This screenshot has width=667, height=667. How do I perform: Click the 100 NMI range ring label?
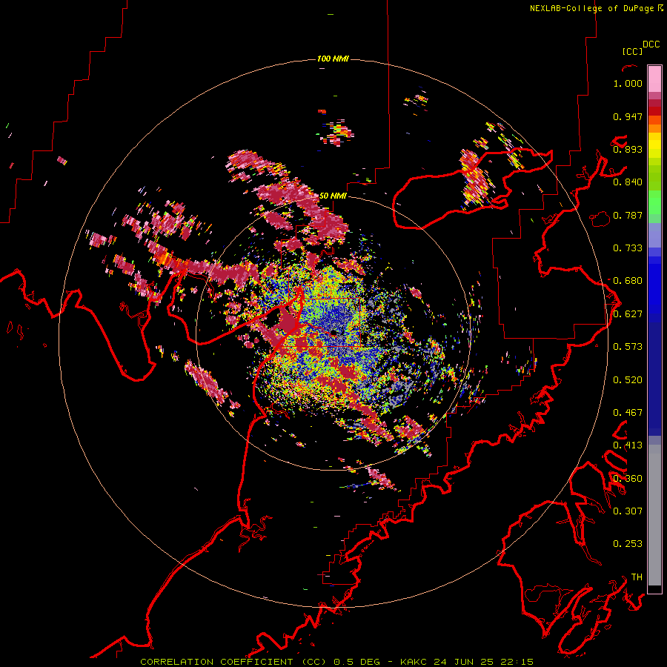tap(333, 59)
